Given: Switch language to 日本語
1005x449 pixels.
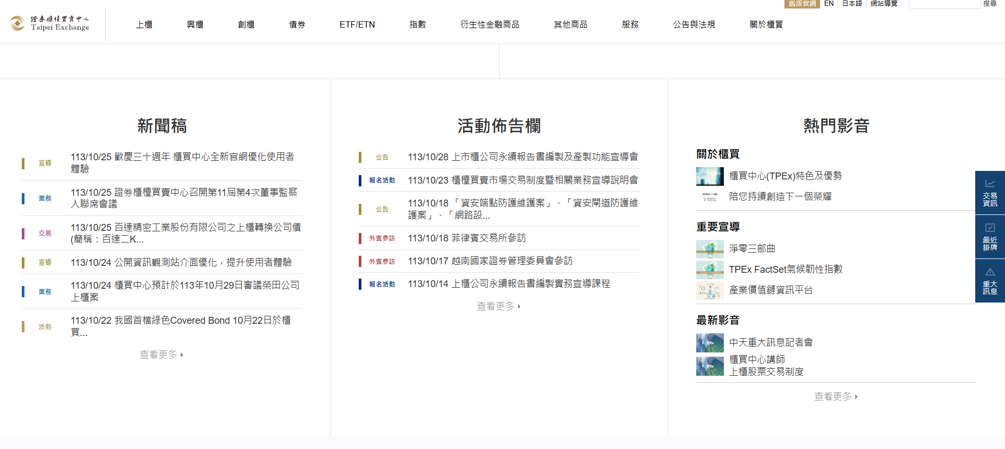Looking at the screenshot, I should (852, 4).
